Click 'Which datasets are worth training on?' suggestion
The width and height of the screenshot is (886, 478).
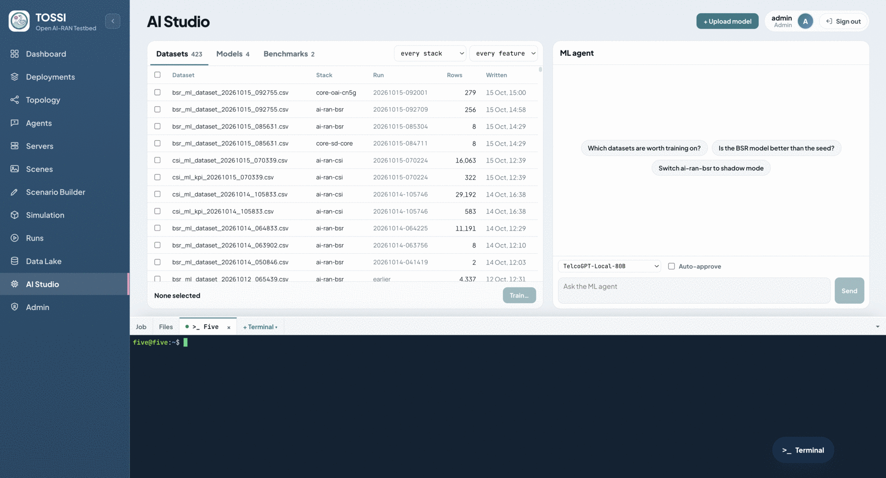(644, 148)
